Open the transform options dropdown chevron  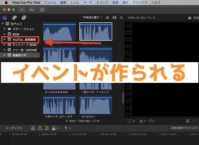point(134,121)
